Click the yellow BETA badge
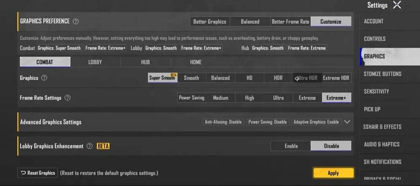This screenshot has height=186, width=420. 103,146
